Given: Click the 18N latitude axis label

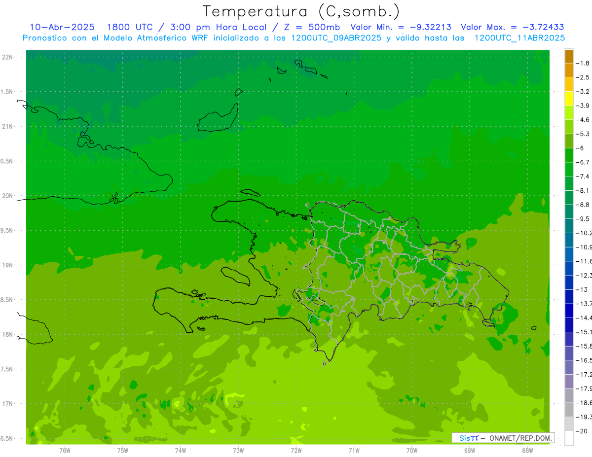Looking at the screenshot, I should pyautogui.click(x=7, y=335).
